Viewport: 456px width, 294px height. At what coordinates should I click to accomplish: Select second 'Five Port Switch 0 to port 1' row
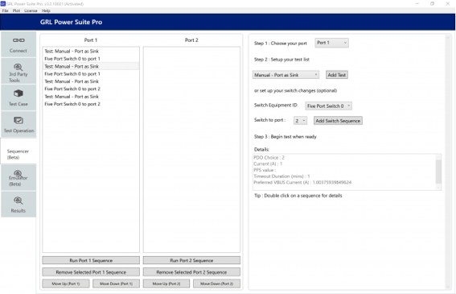pos(91,74)
